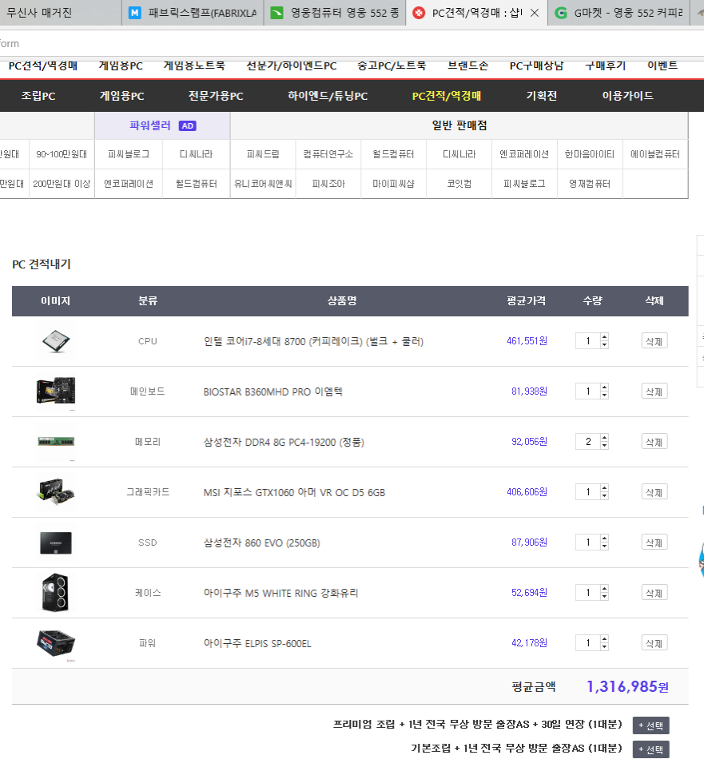Click the Samsung DDR4 memory image
This screenshot has height=763, width=704.
point(56,442)
